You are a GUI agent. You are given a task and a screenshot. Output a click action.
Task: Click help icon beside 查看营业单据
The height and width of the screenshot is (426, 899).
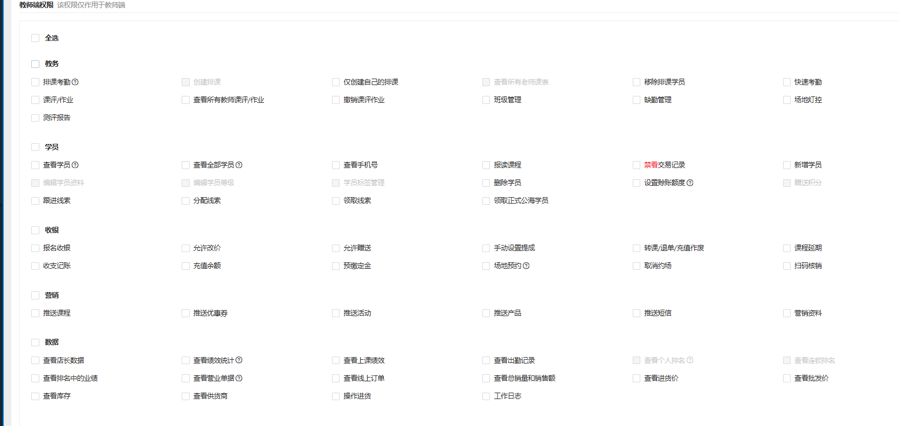(x=239, y=378)
